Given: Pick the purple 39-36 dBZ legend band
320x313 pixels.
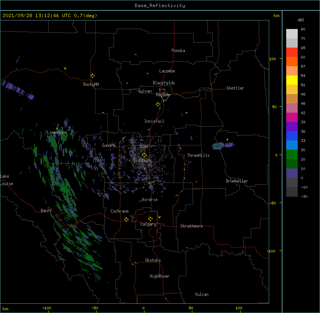Looking at the screenshot, I should tap(292, 127).
